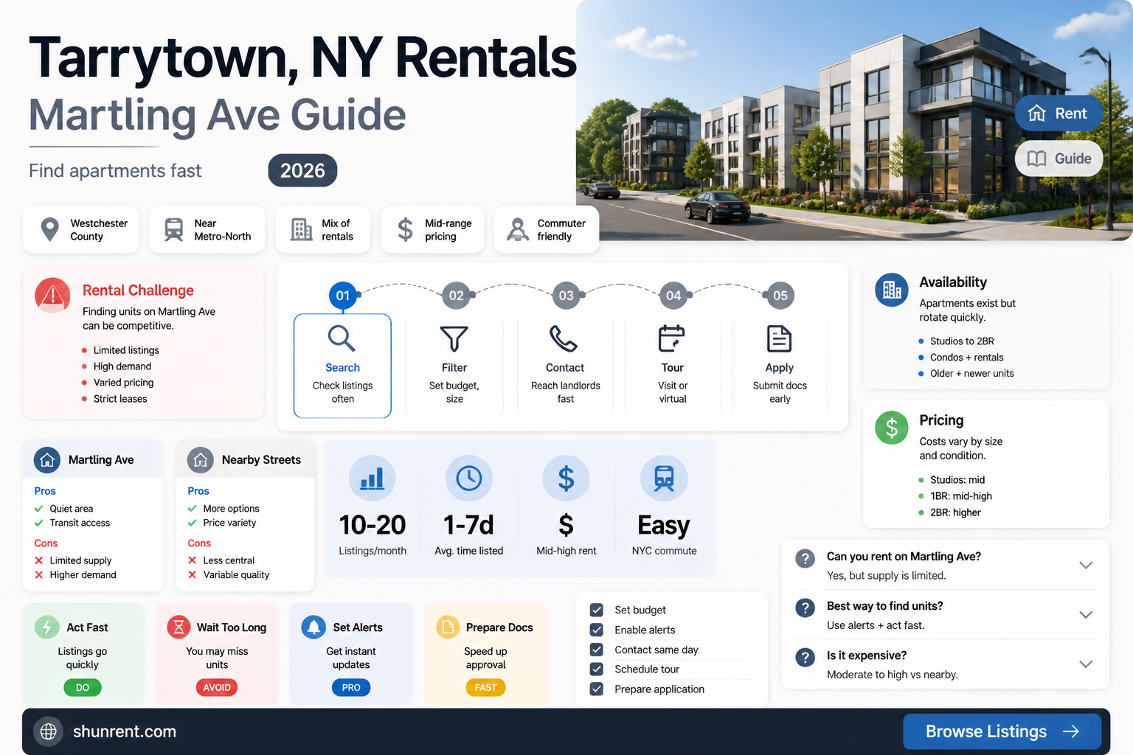1133x755 pixels.
Task: Click the Rental Challenge warning triangle icon
Action: click(x=52, y=296)
